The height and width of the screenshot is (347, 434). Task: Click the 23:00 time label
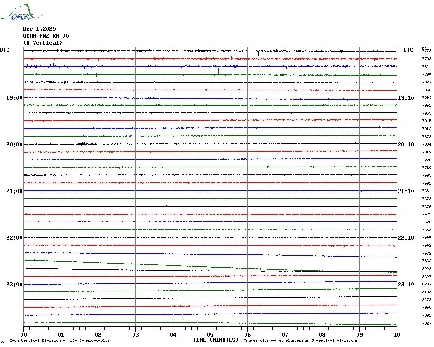pos(14,284)
